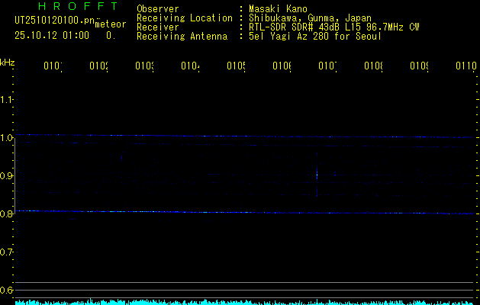Click the first time marker on time axis
This screenshot has height=305, width=480.
(x=53, y=67)
